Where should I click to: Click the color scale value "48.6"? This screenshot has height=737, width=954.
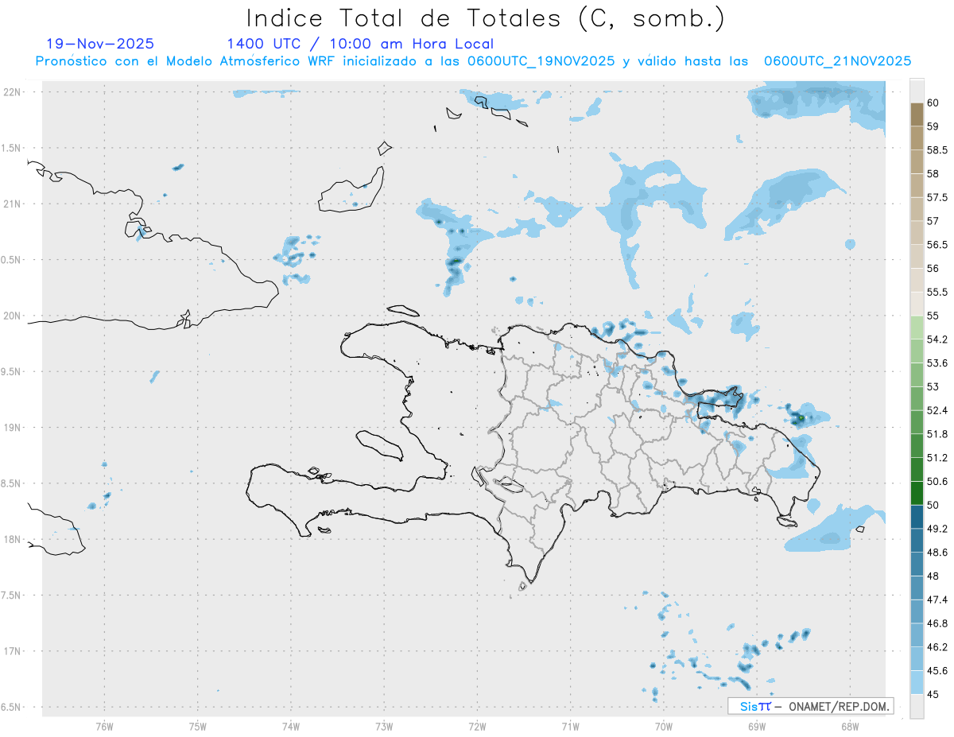[937, 552]
